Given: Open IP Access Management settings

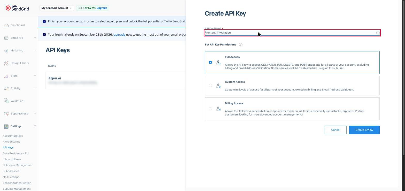Looking at the screenshot, I should (x=18, y=165).
